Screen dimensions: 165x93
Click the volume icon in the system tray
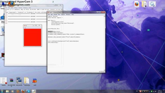point(156,91)
